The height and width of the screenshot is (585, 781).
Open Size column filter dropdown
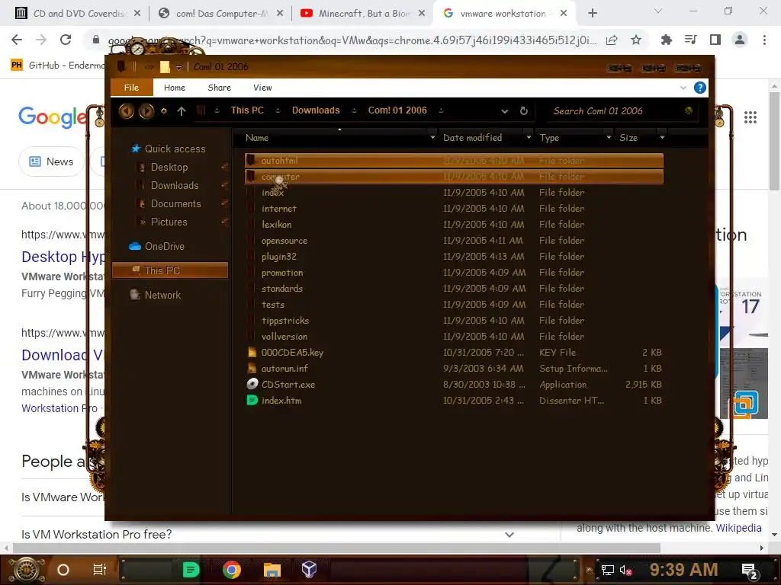tap(662, 137)
